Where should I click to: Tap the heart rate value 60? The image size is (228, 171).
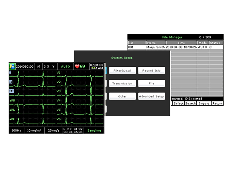(82, 66)
